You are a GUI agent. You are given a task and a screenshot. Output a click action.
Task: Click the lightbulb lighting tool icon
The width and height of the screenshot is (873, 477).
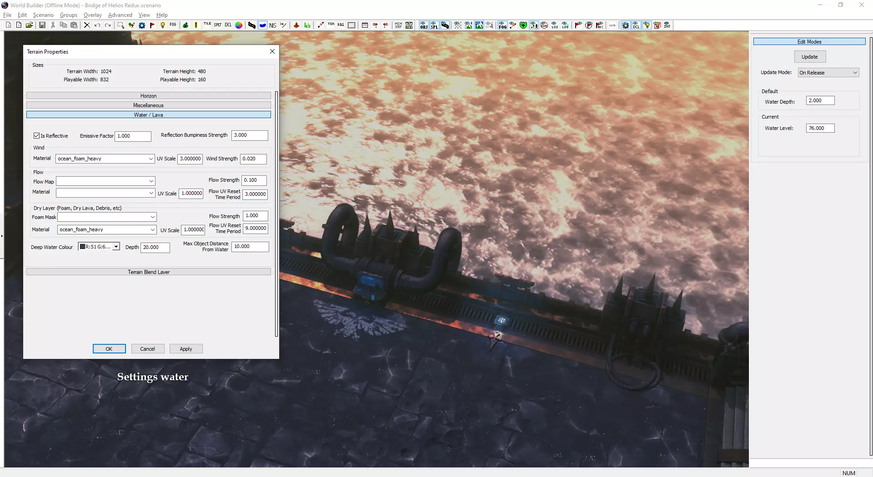point(163,25)
